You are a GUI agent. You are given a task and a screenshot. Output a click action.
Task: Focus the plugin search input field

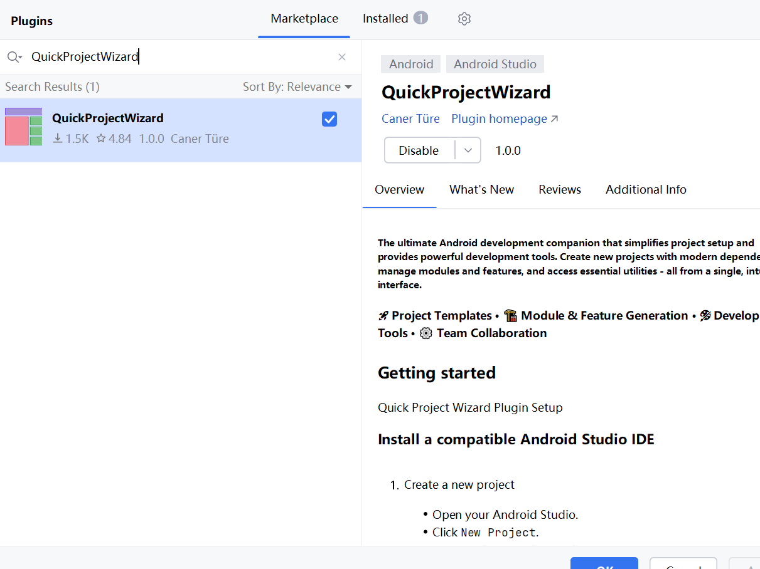click(x=182, y=57)
